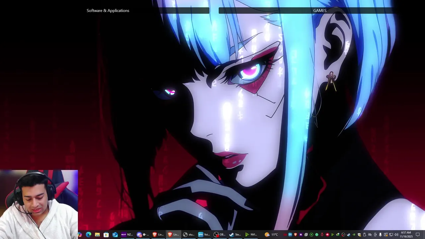The height and width of the screenshot is (239, 425).
Task: Open Outlook from the taskbar
Action: (x=115, y=235)
